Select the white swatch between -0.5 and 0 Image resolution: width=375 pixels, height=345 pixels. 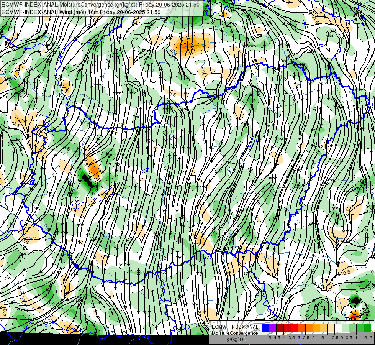(x=338, y=328)
